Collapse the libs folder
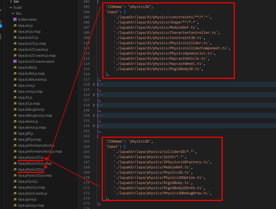 13,14
